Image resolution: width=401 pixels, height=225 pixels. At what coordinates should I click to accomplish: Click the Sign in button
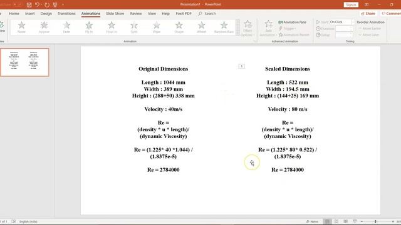tap(351, 4)
